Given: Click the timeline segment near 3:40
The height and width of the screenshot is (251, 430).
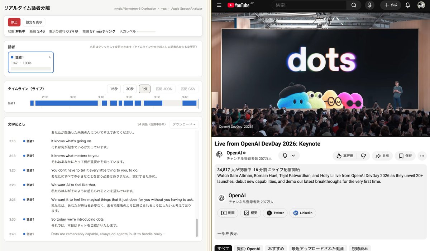Looking at the screenshot, I should [189, 103].
